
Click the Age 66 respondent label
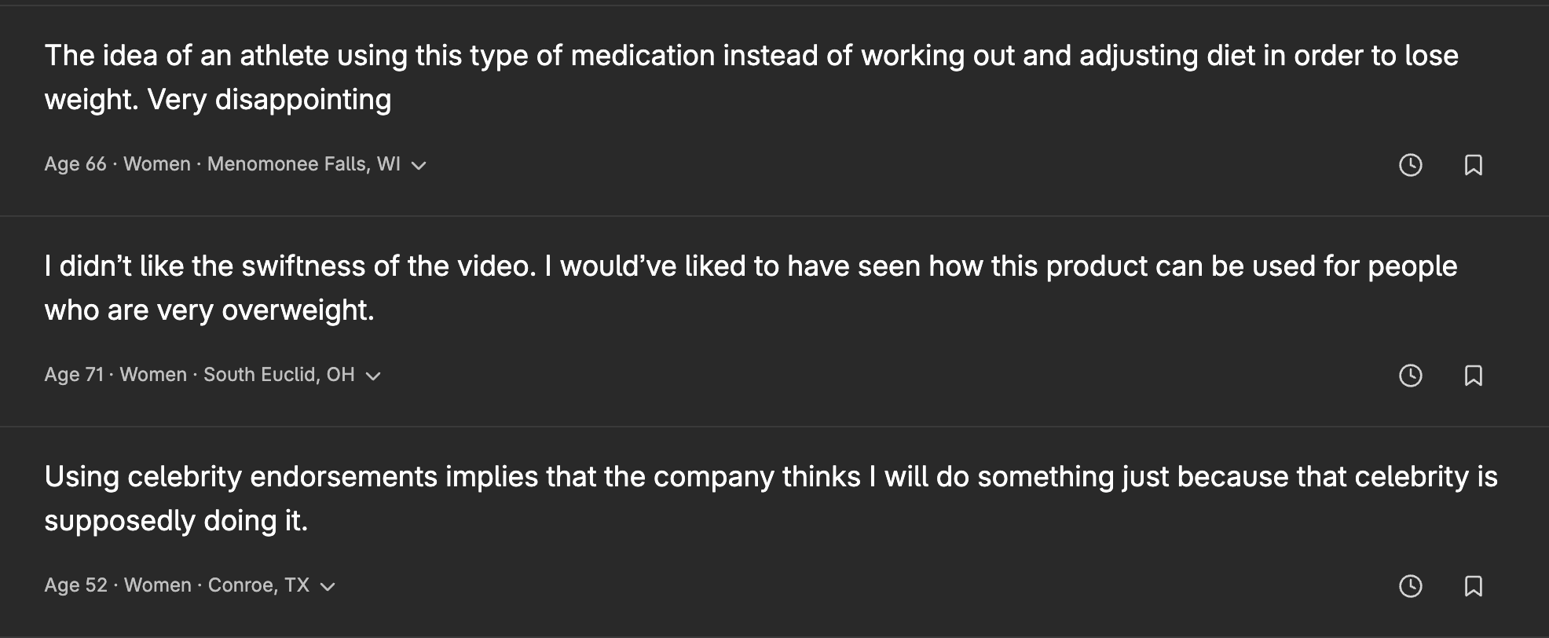click(x=75, y=164)
